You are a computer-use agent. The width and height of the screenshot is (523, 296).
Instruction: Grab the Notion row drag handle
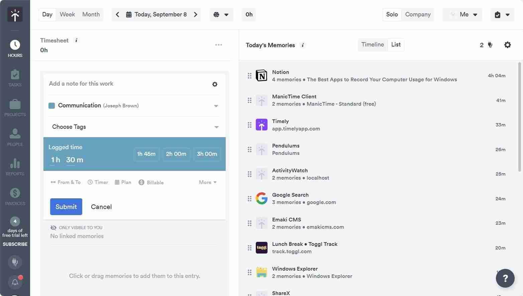coord(249,76)
